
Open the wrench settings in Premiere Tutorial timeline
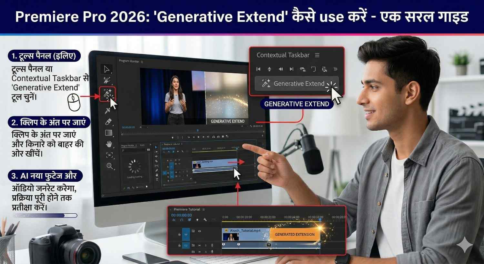click(x=205, y=220)
